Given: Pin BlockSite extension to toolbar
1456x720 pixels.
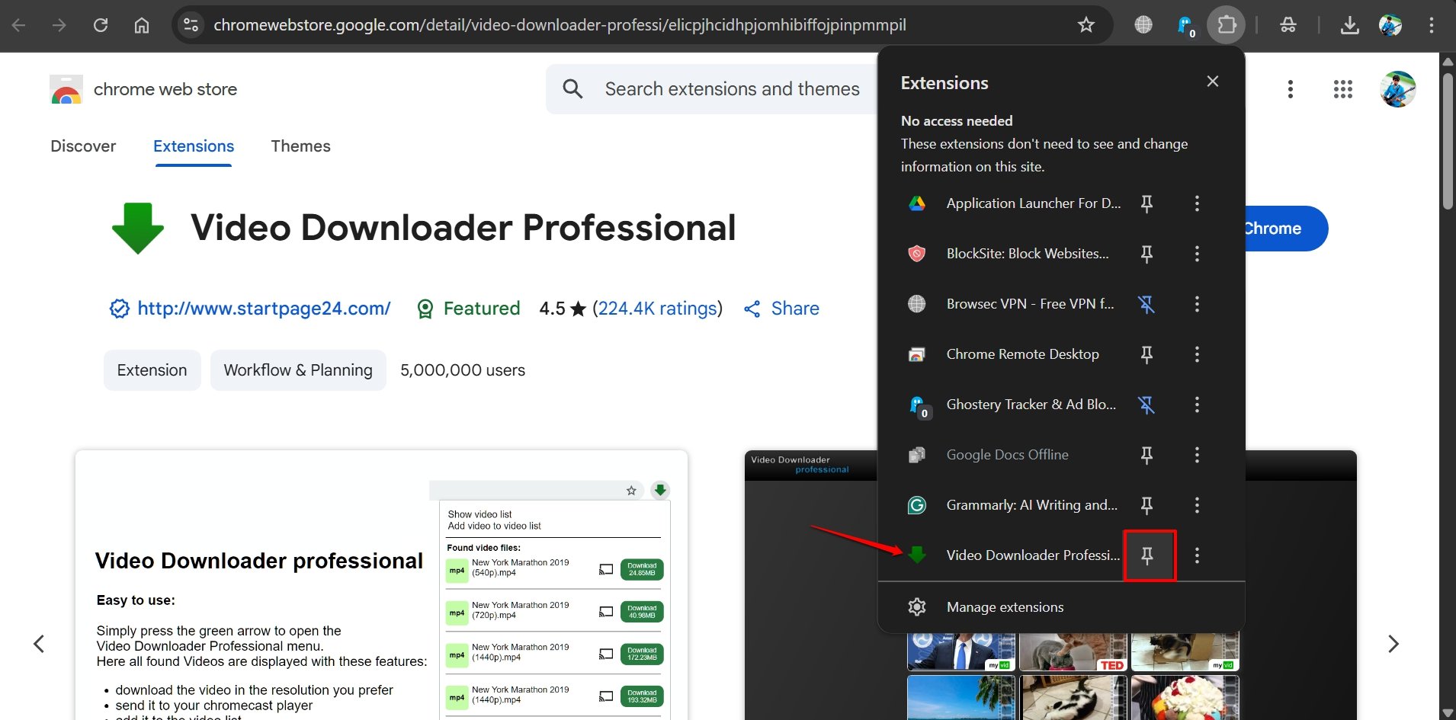Looking at the screenshot, I should coord(1147,254).
